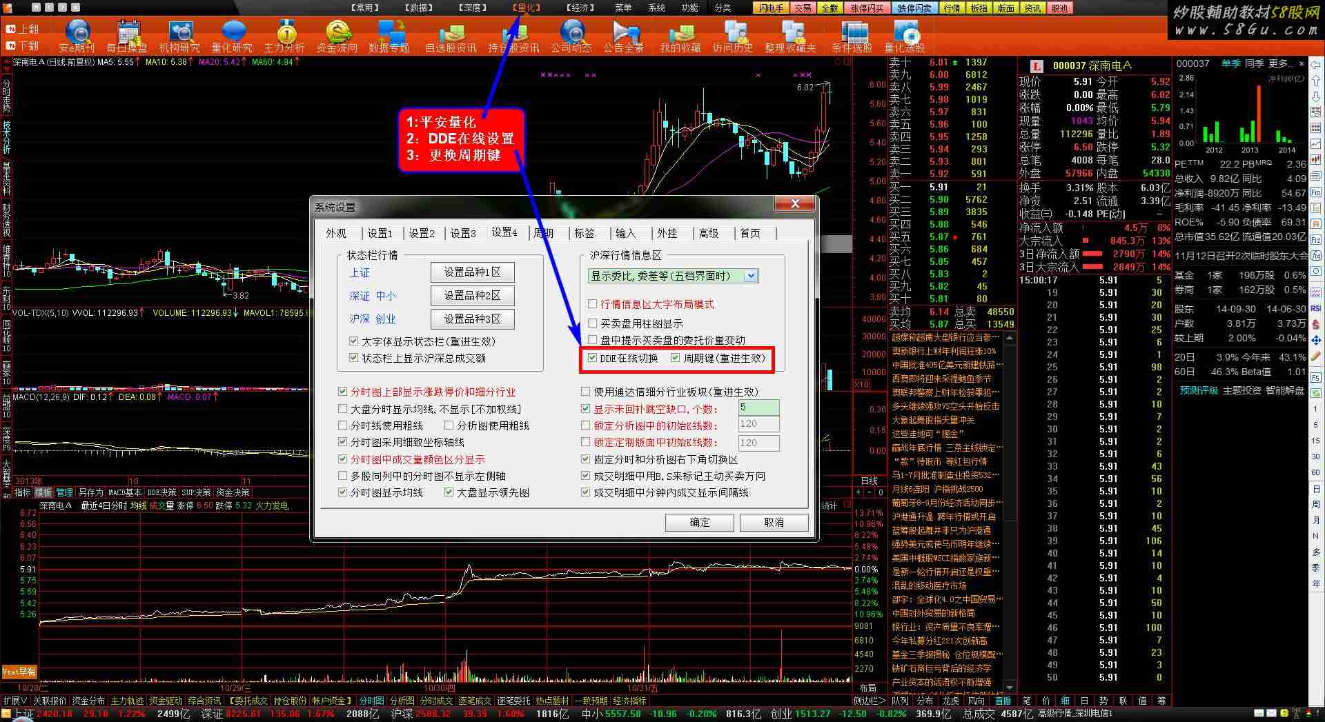Open the 条件选股 icon

[x=853, y=36]
